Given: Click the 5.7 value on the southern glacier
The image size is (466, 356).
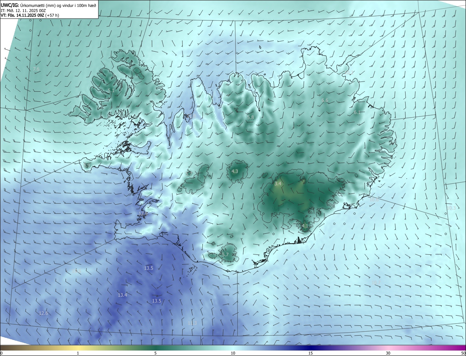Looking at the screenshot, I should pos(225,254).
